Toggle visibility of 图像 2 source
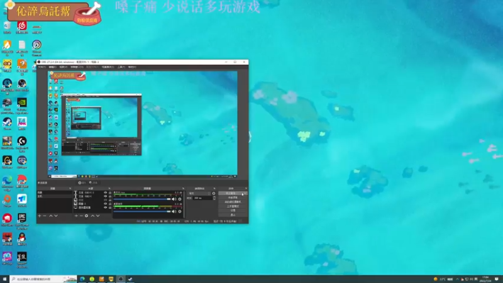This screenshot has height=283, width=503. pos(105,203)
